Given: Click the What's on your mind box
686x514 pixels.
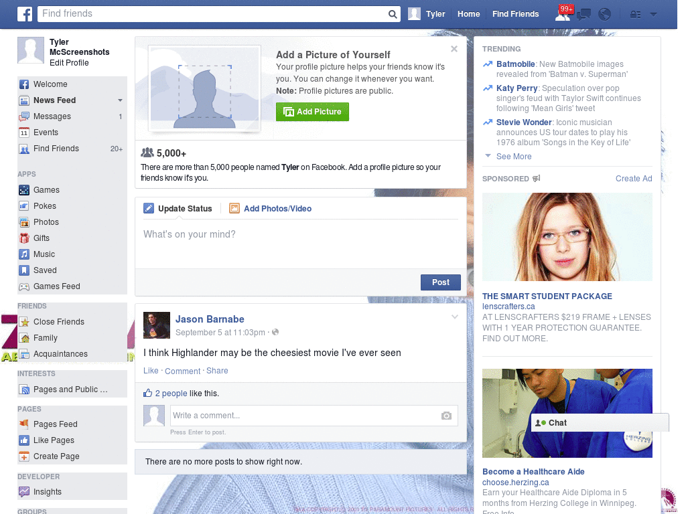Looking at the screenshot, I should click(x=301, y=244).
